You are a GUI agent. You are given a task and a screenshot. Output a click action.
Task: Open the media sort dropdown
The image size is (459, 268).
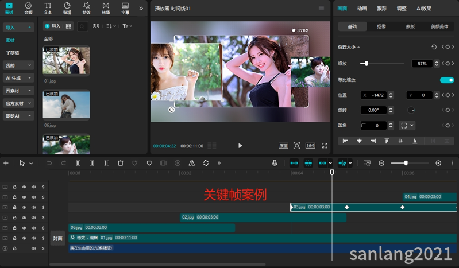click(111, 26)
